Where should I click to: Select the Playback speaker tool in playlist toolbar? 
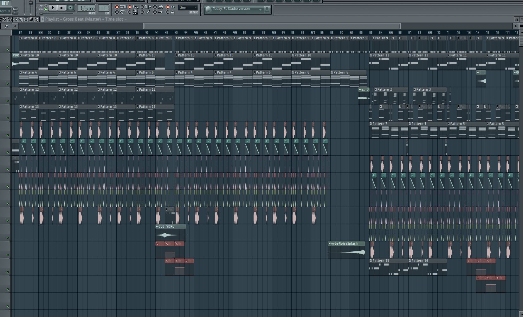click(36, 19)
